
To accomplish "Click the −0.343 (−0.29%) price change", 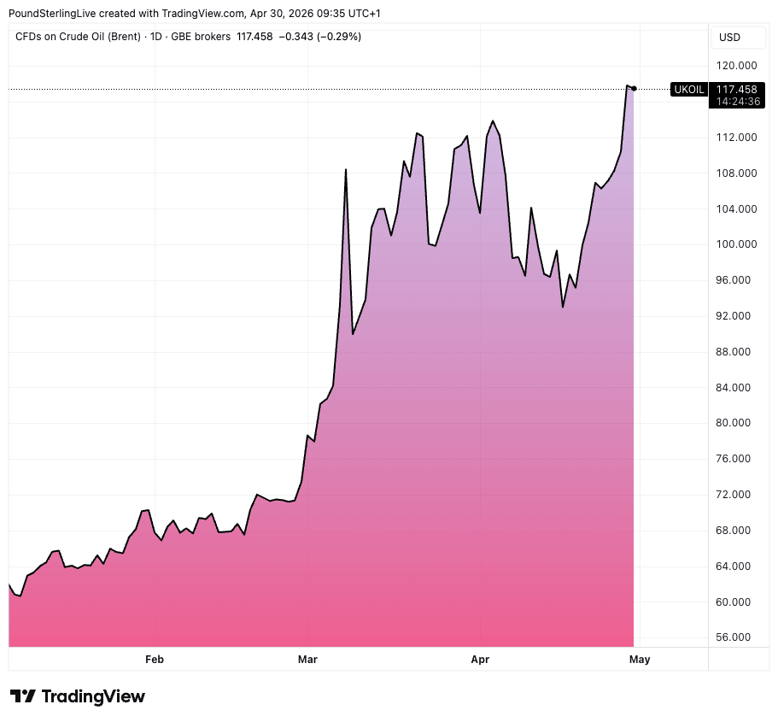I will (319, 37).
